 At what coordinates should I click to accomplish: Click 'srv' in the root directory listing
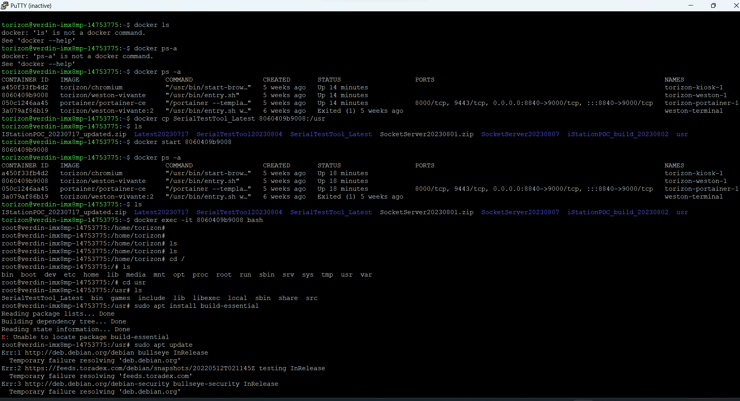pos(288,275)
